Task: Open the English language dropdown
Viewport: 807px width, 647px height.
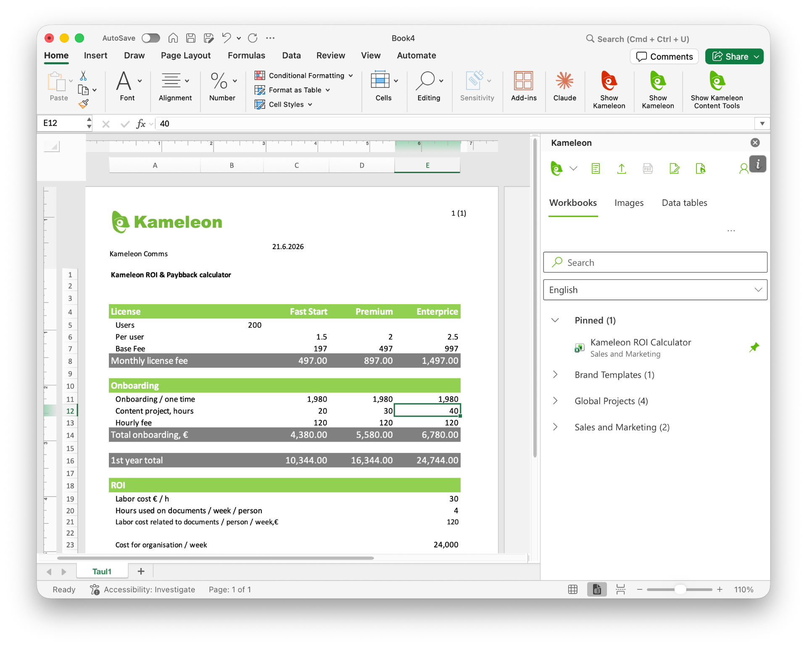Action: click(x=655, y=290)
